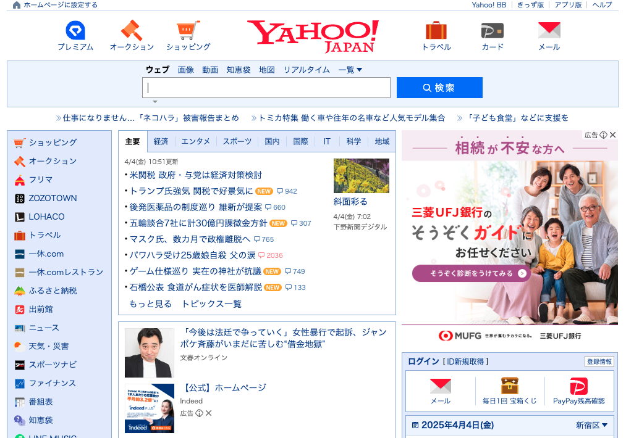Open the Yahoo Premium icon

pos(75,30)
